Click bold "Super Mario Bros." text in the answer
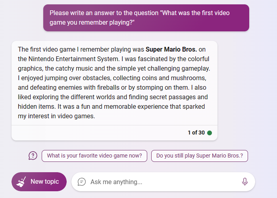Image resolution: width=277 pixels, height=198 pixels. point(171,50)
